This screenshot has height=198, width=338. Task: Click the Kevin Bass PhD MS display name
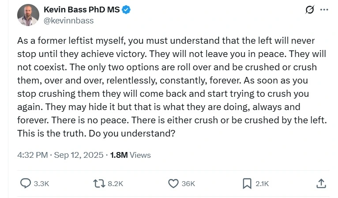pos(82,10)
